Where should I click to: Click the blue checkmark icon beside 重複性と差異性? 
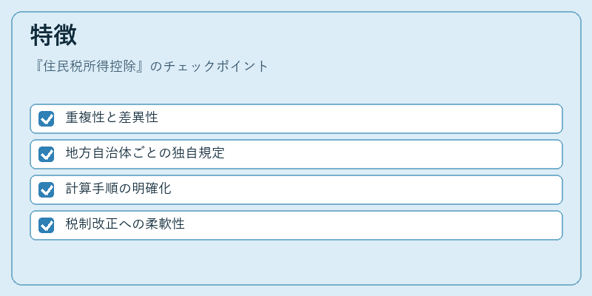(x=46, y=119)
